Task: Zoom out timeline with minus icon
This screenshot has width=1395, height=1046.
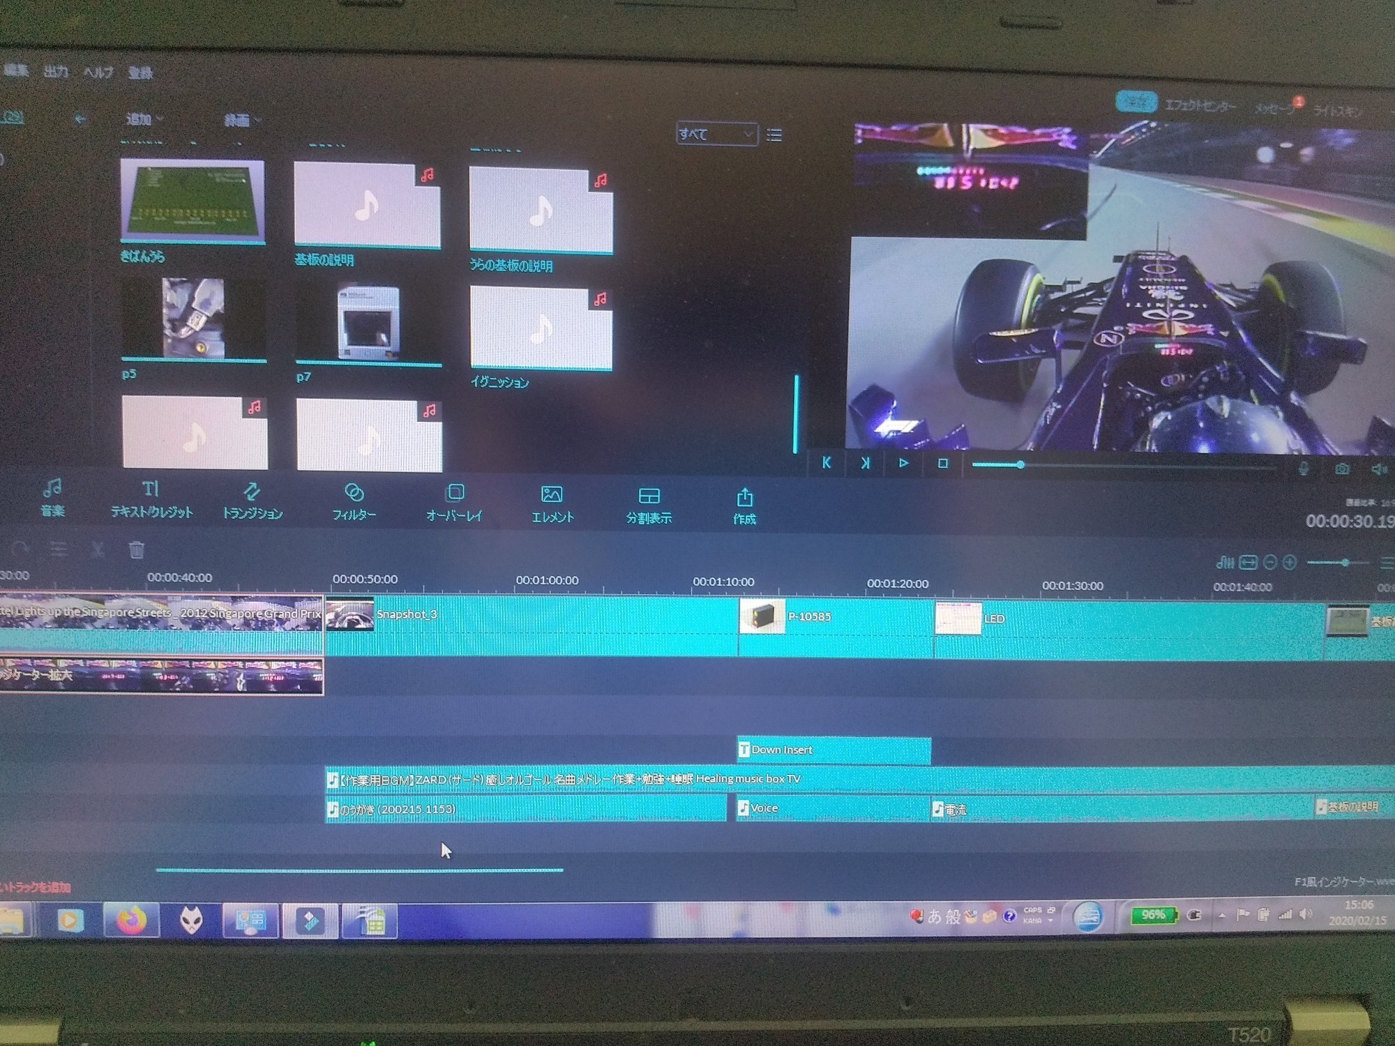Action: [1270, 562]
